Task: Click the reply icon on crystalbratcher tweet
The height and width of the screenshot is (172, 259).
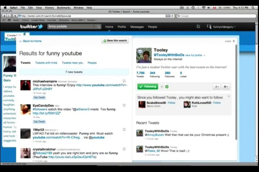Action: pos(124,149)
